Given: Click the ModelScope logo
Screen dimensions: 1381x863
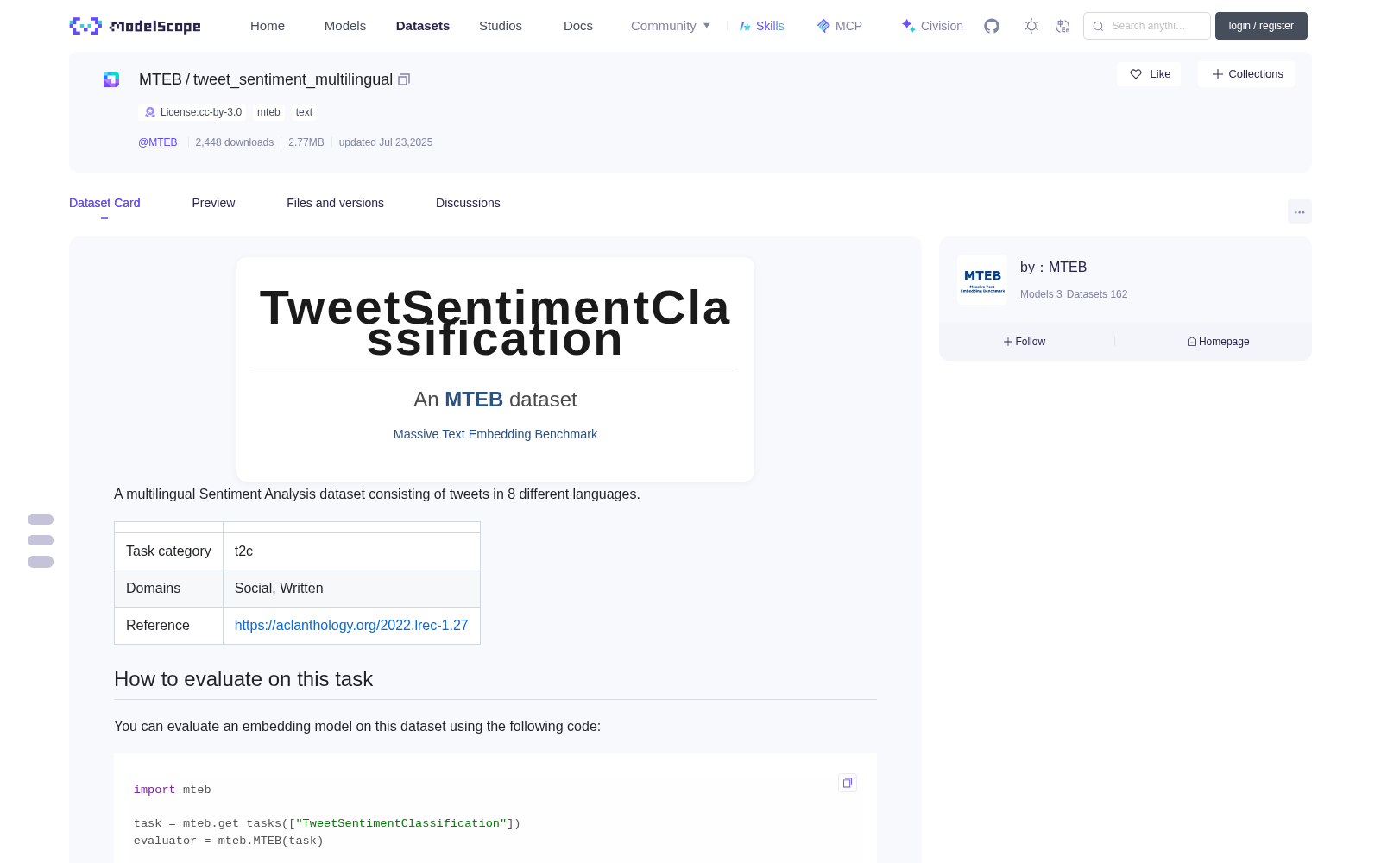Looking at the screenshot, I should click(x=136, y=26).
